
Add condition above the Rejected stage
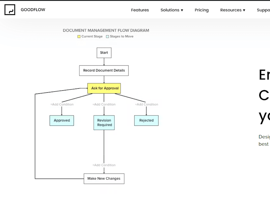(146, 105)
